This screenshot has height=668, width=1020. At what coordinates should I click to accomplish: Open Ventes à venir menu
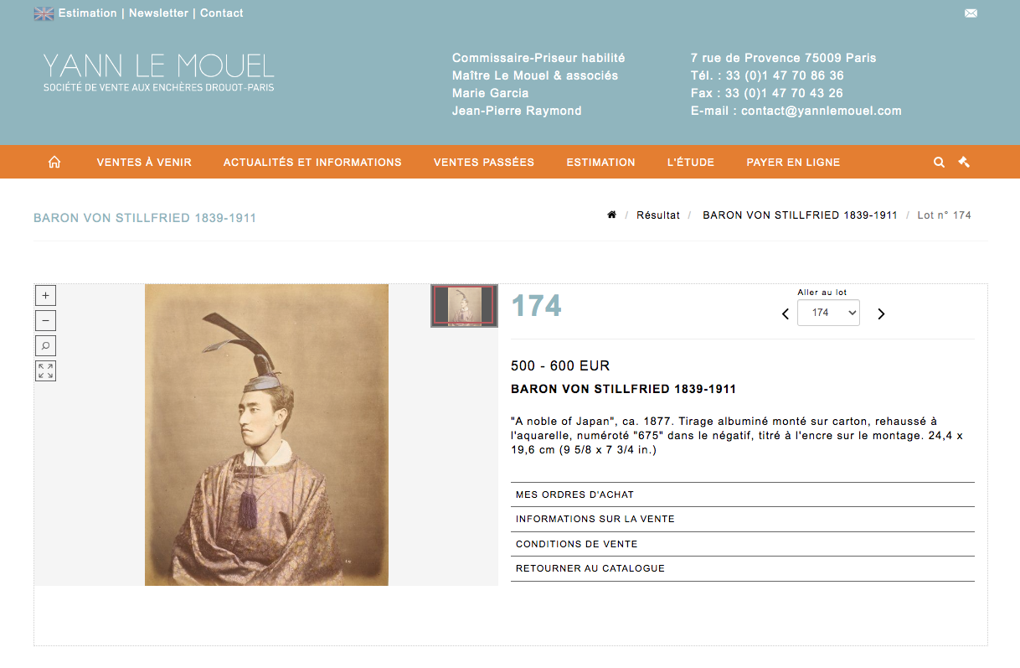(x=144, y=162)
